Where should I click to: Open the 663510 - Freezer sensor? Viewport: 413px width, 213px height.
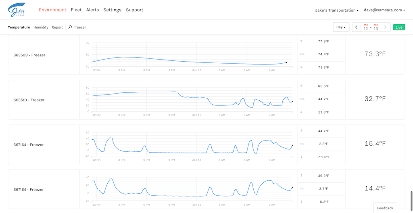[29, 100]
